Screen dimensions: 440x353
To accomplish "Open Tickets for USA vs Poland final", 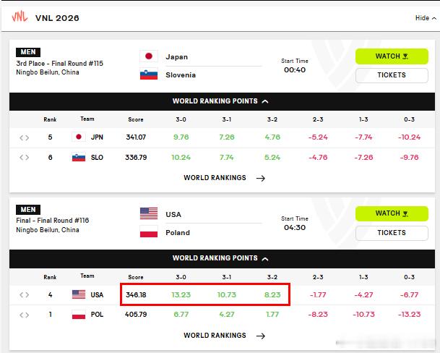I will coord(392,233).
